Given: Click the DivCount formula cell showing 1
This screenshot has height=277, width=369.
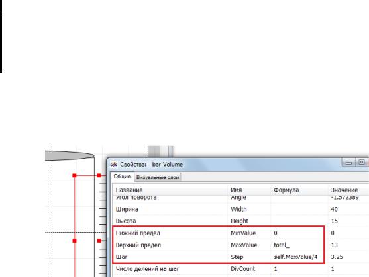Looking at the screenshot, I should [x=299, y=269].
